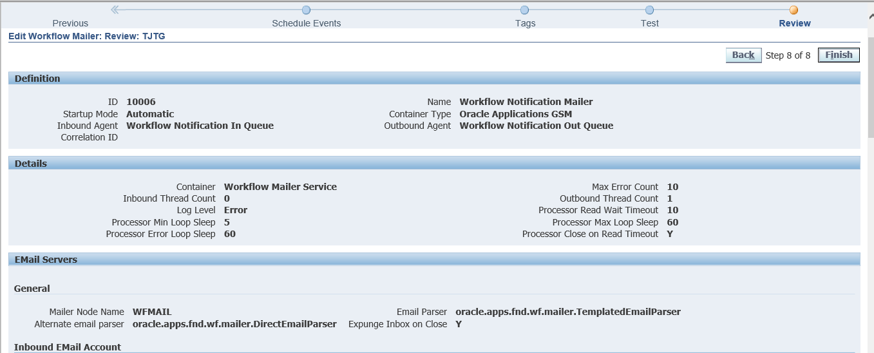Select Mailer Node Name value WFMAIL
Image resolution: width=874 pixels, height=353 pixels.
152,312
